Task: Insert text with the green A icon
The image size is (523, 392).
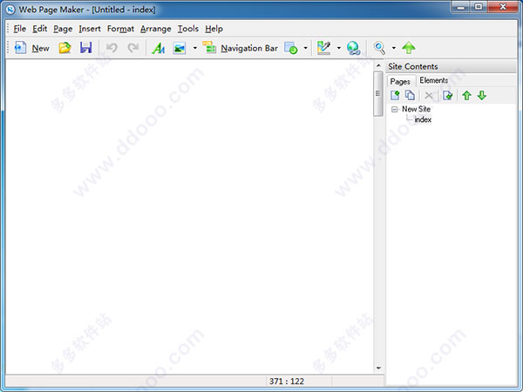Action: pyautogui.click(x=158, y=48)
